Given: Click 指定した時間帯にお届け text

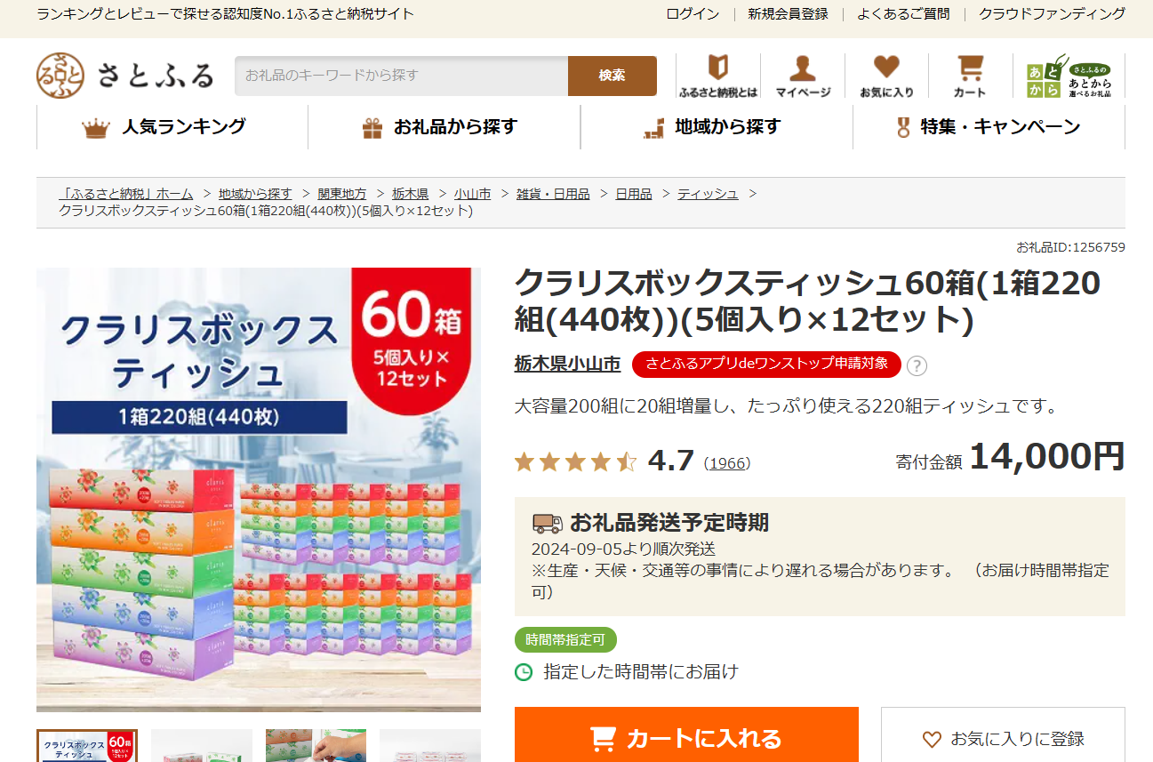Looking at the screenshot, I should (641, 671).
